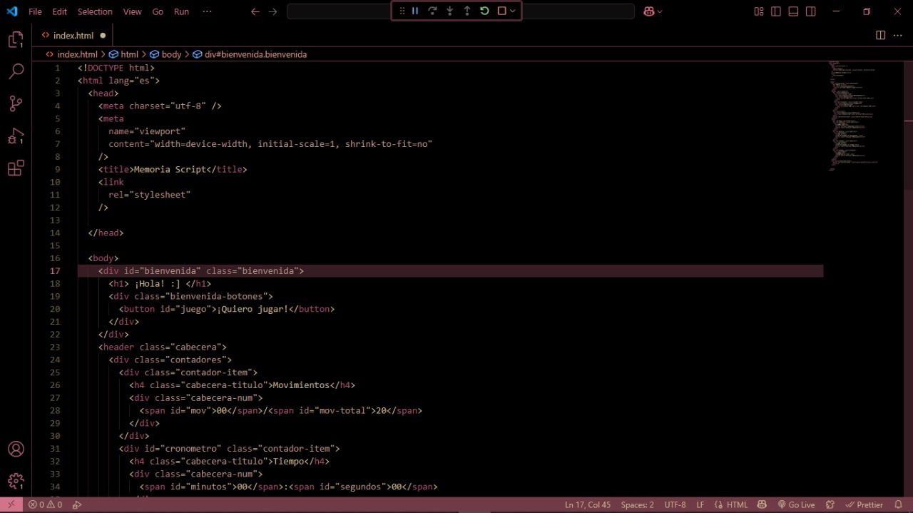Change encoding via UTF-8 status item
This screenshot has height=513, width=913.
(x=675, y=504)
